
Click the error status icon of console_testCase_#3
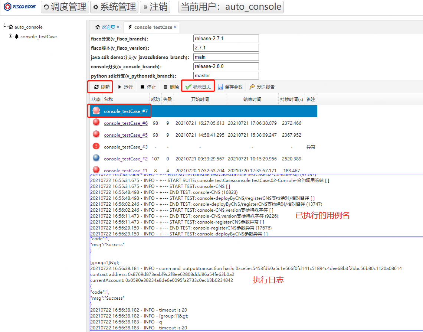pyautogui.click(x=96, y=146)
